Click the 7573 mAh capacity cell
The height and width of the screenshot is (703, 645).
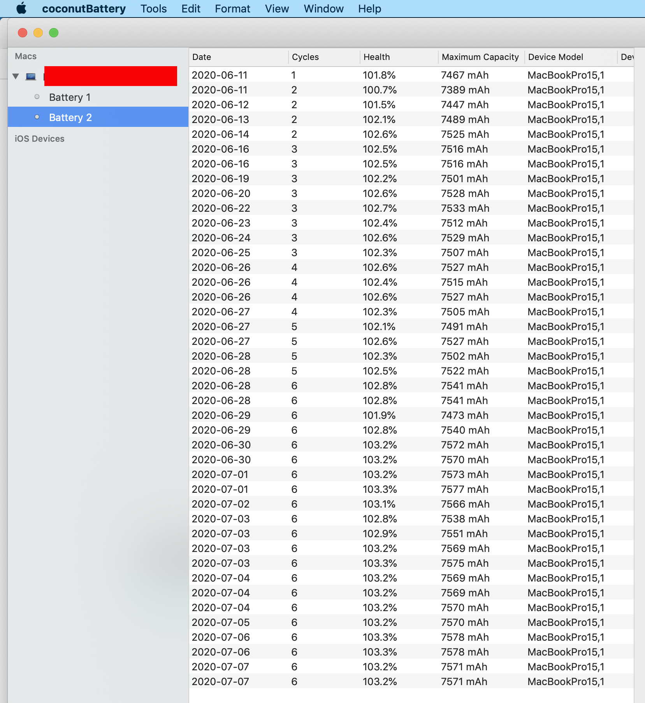[x=465, y=475]
